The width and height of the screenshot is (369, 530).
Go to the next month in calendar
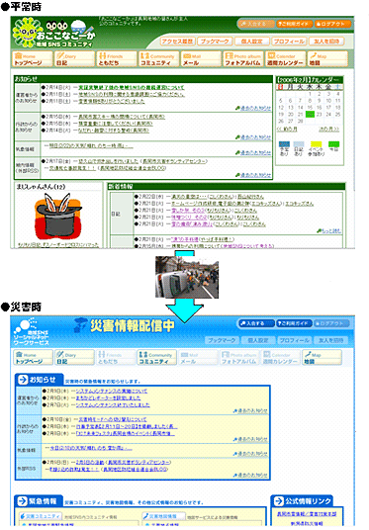tap(328, 130)
